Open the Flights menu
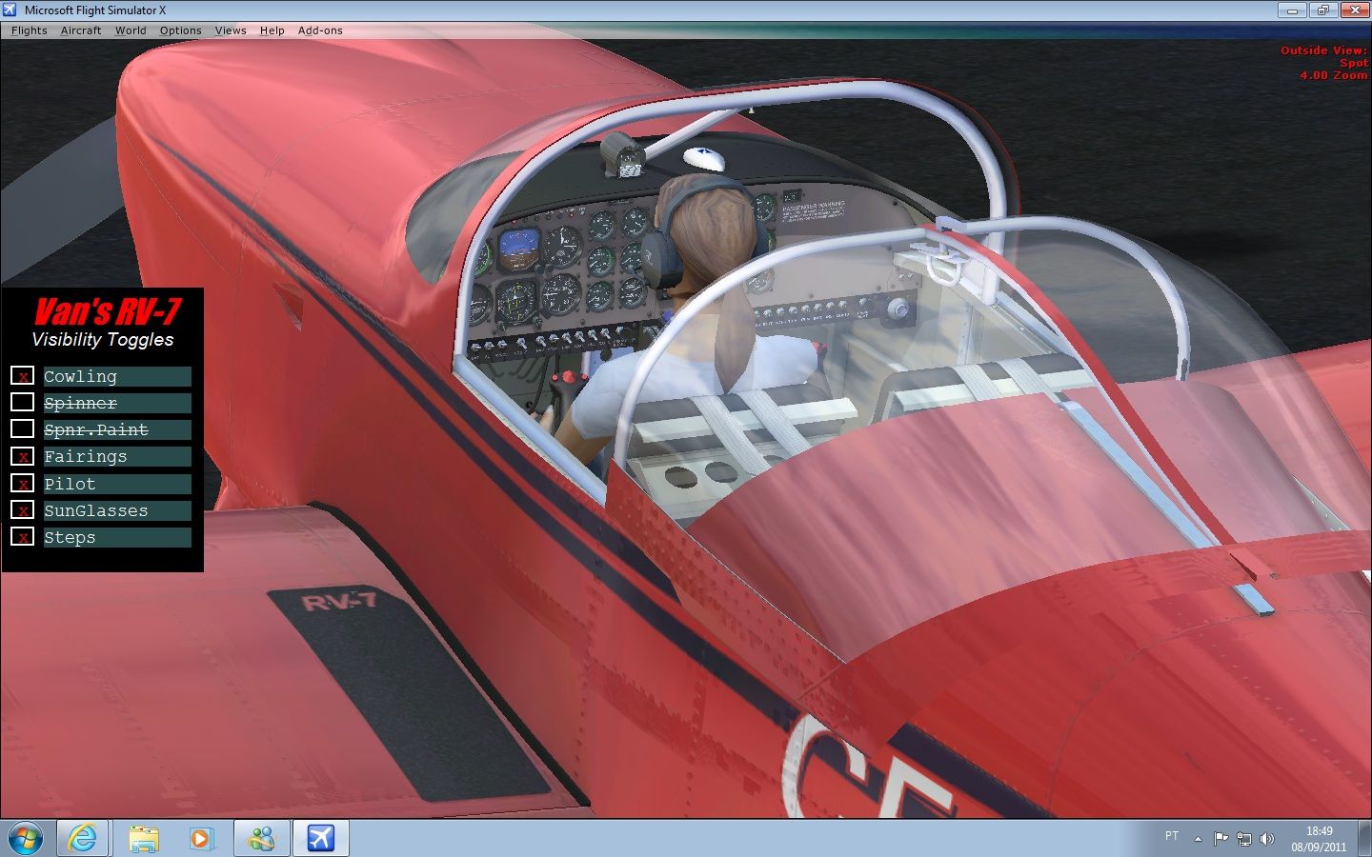 [29, 30]
